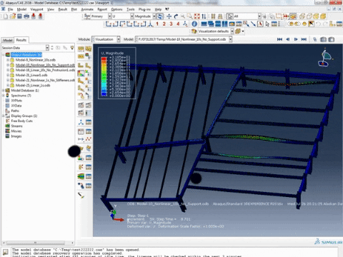Open the Module Visualization dropdown

click(119, 39)
